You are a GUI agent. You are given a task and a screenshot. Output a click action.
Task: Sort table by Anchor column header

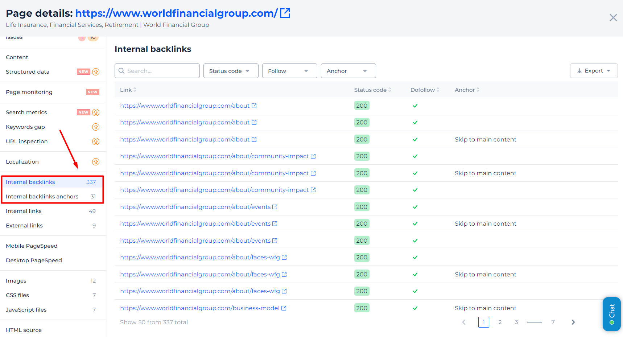click(x=467, y=90)
